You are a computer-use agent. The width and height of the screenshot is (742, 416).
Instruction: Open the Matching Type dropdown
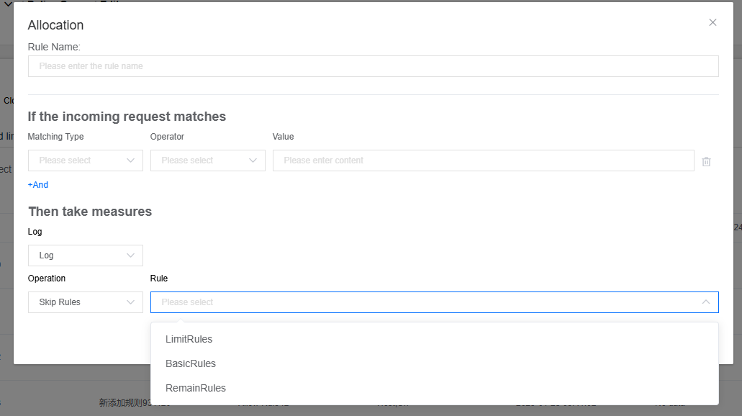[x=85, y=160]
